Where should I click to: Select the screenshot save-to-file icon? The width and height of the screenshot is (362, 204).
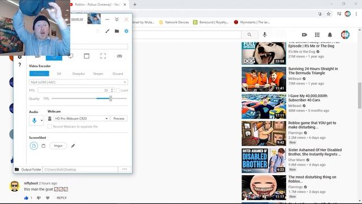click(34, 146)
